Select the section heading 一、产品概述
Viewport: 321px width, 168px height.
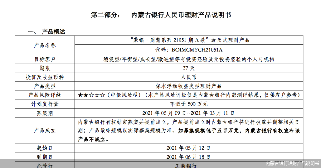point(46,32)
